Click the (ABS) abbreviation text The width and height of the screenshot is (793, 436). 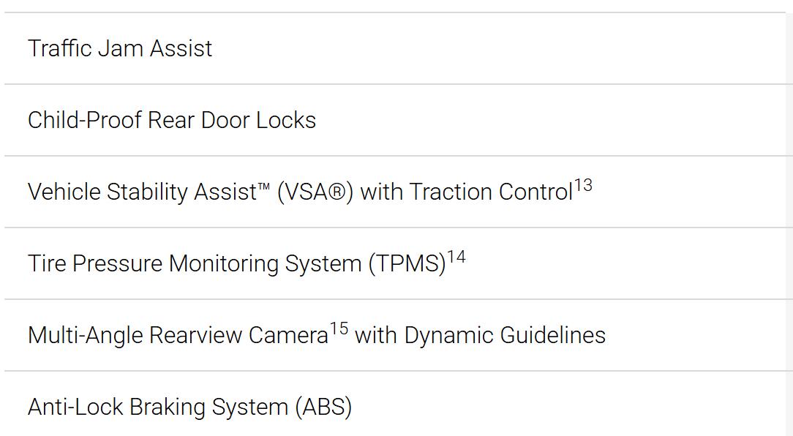coord(323,407)
